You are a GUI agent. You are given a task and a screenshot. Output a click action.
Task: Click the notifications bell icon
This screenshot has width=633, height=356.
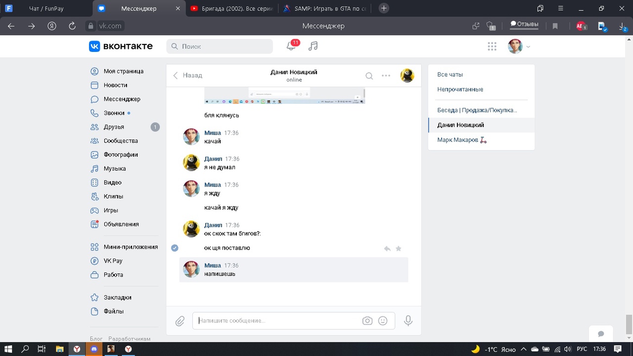(291, 46)
